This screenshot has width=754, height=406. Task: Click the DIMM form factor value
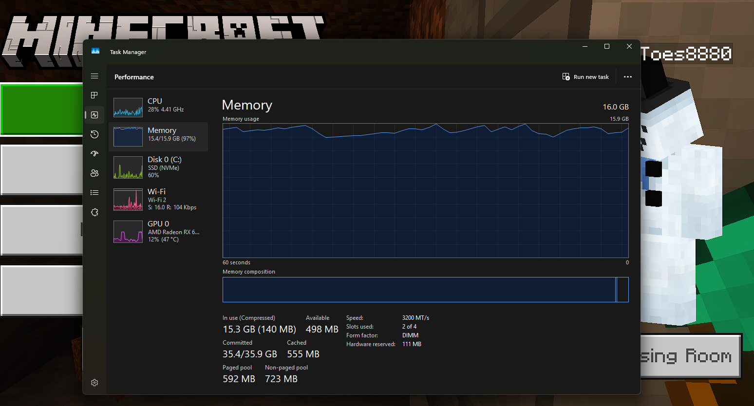tap(410, 335)
